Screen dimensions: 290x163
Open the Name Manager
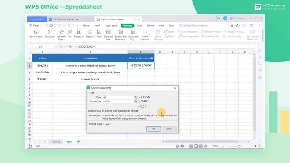[158, 35]
